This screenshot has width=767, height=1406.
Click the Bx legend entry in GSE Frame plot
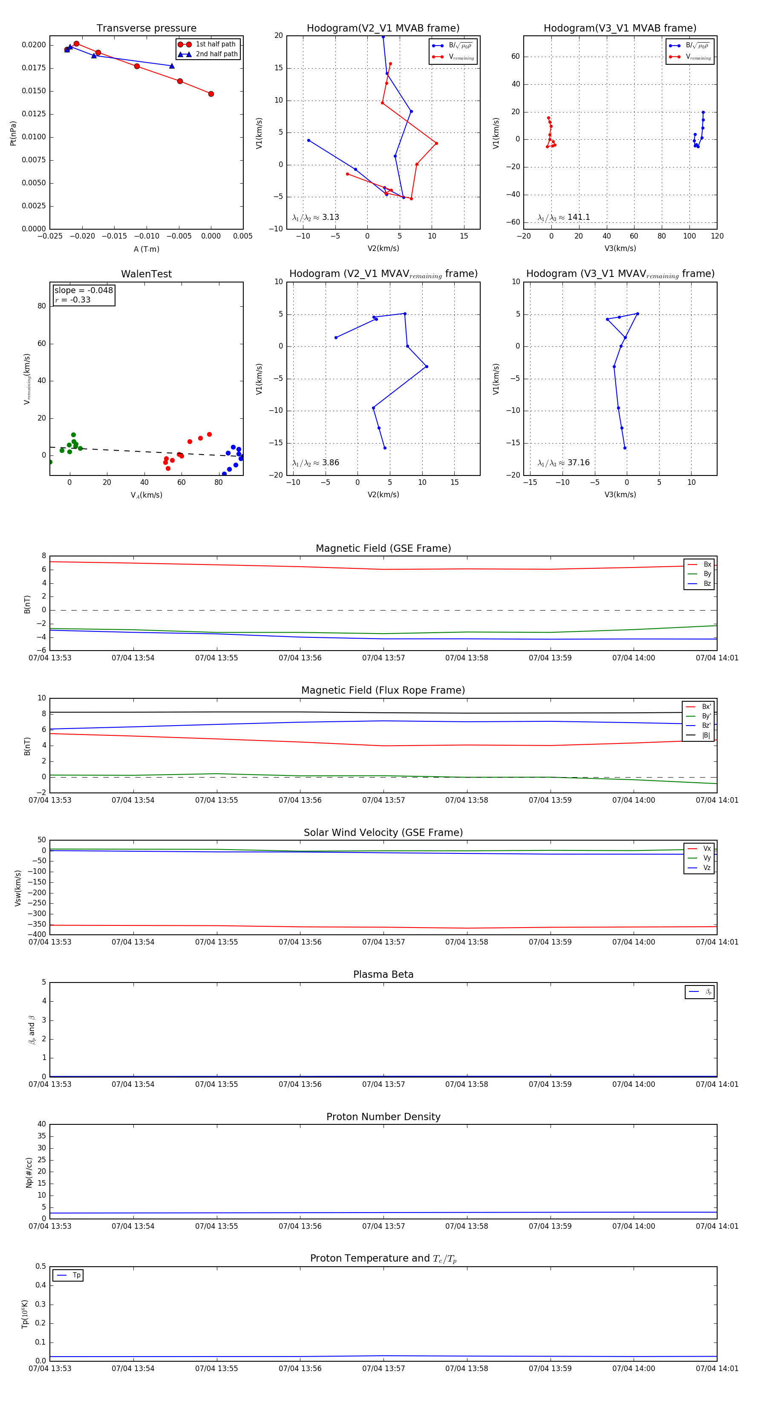(x=699, y=565)
